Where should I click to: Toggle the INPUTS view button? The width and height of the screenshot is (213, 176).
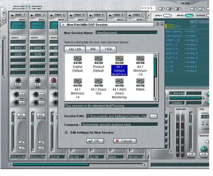[189, 15]
